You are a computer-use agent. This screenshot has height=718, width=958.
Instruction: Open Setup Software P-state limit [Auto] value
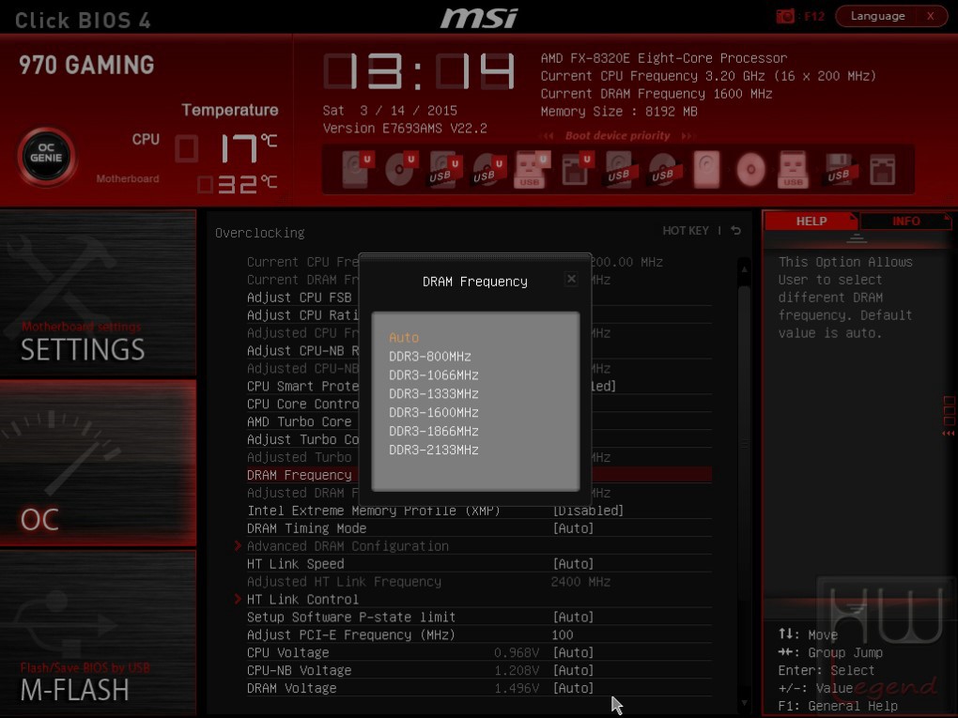(573, 617)
